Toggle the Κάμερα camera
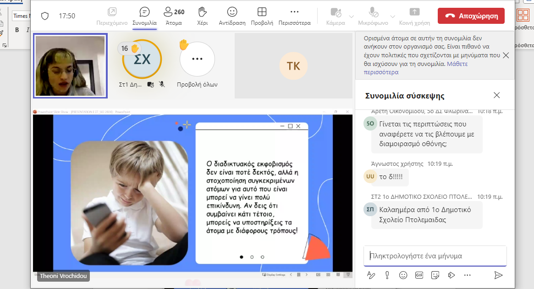The height and width of the screenshot is (289, 534). [336, 16]
